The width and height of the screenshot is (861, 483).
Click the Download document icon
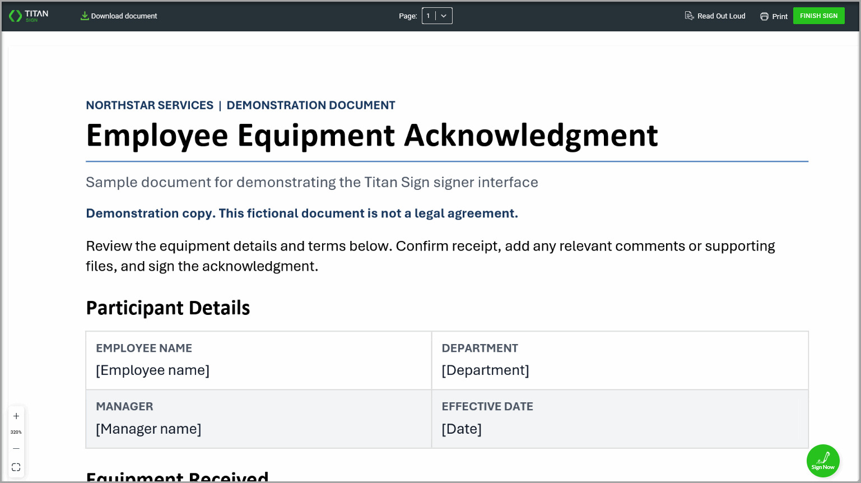click(85, 16)
